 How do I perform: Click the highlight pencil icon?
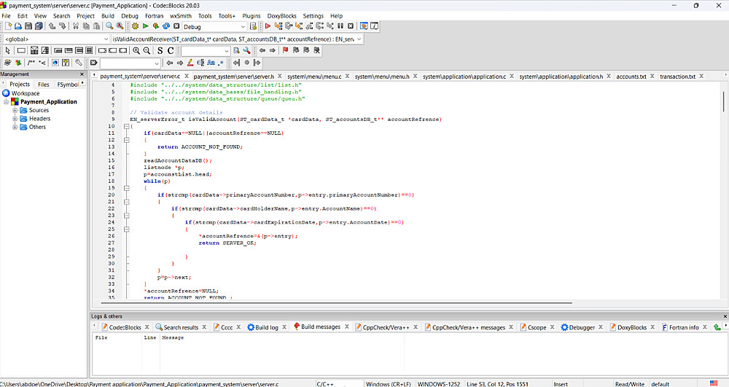point(190,63)
